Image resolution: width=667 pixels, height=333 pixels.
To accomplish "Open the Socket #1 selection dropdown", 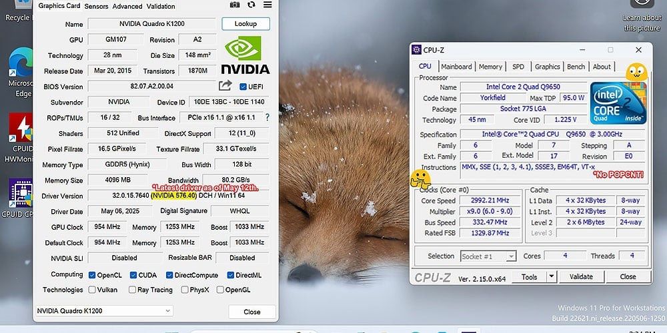I will click(488, 256).
